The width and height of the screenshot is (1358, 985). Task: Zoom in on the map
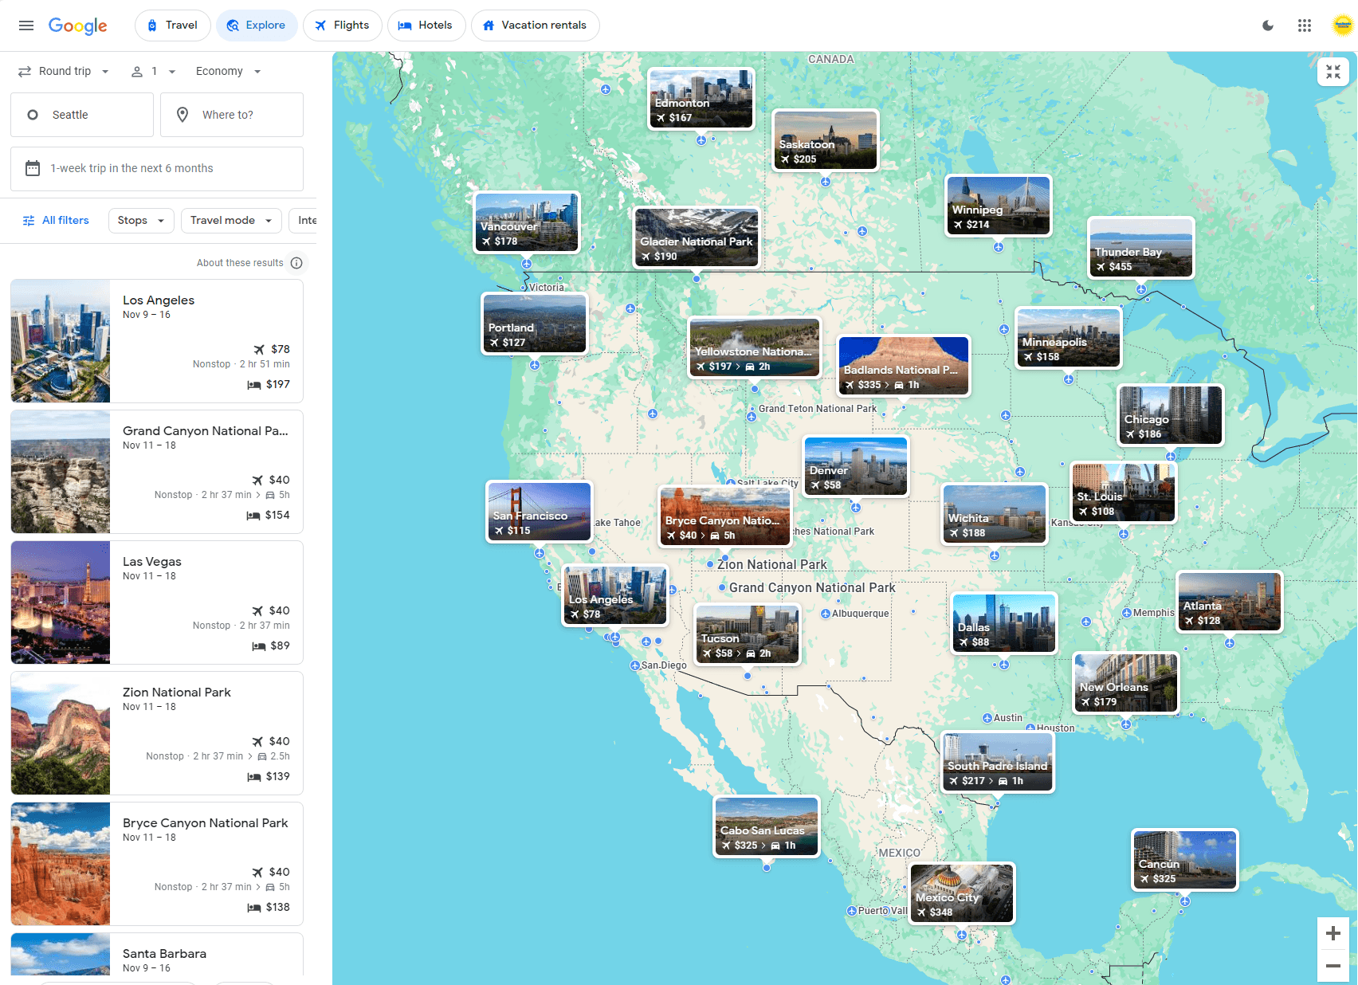pos(1334,932)
